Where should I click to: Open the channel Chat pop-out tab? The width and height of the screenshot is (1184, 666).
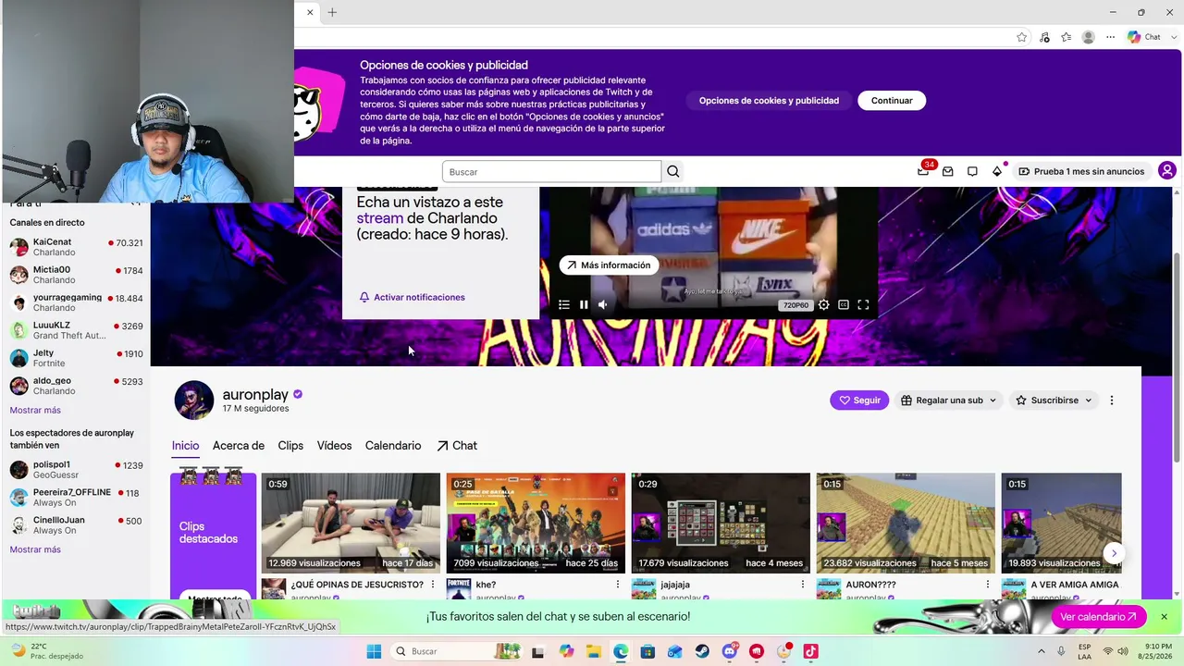(x=457, y=446)
